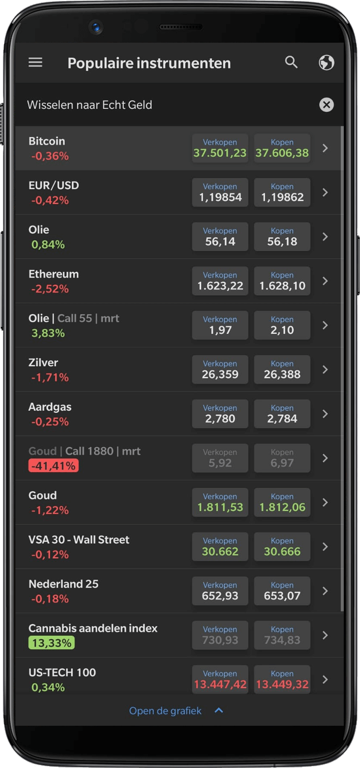Open EUR/USD details via arrow
Image resolution: width=360 pixels, height=768 pixels.
(x=325, y=192)
